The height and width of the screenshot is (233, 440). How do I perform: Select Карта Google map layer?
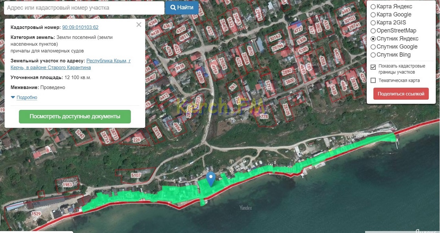coord(373,15)
